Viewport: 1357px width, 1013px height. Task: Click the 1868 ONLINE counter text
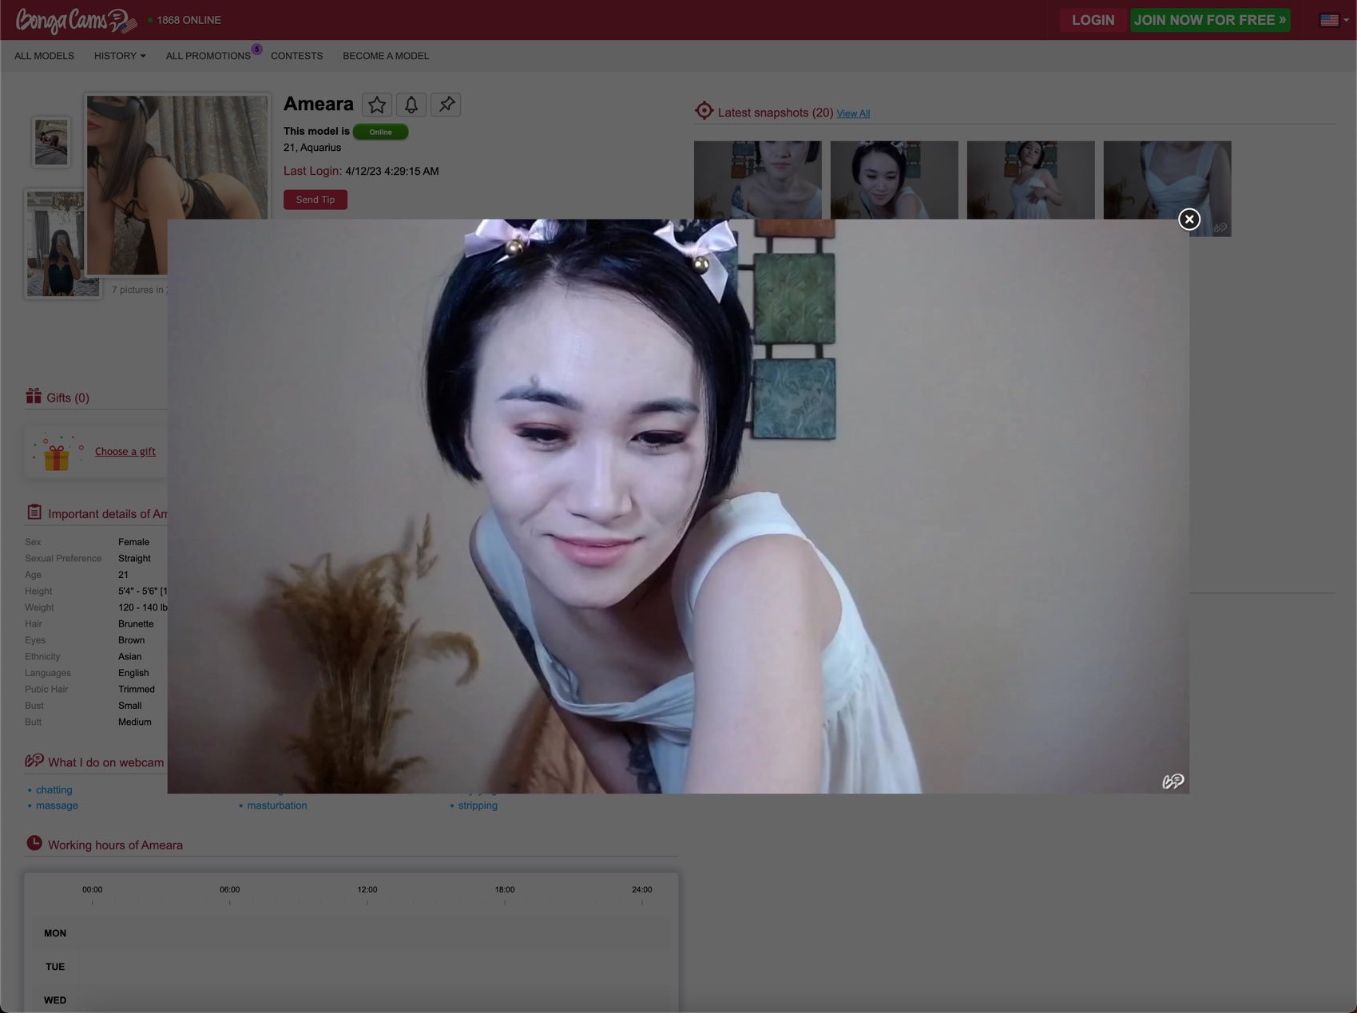click(x=188, y=21)
